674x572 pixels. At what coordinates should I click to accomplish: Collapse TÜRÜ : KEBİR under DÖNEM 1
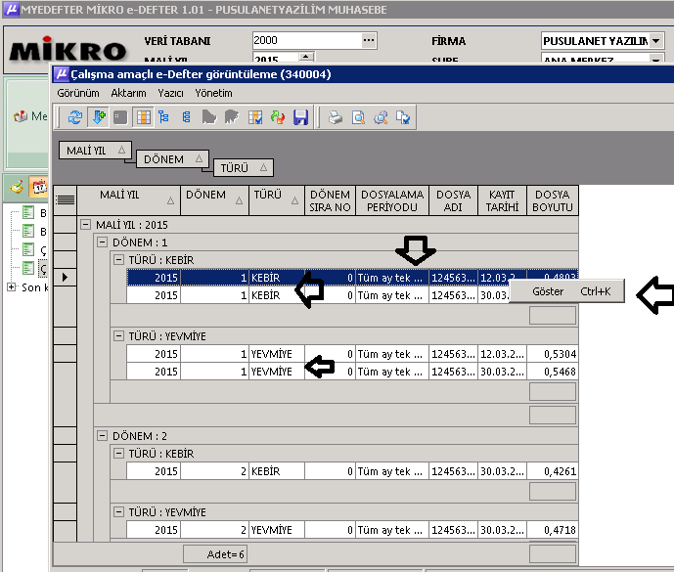pyautogui.click(x=118, y=259)
